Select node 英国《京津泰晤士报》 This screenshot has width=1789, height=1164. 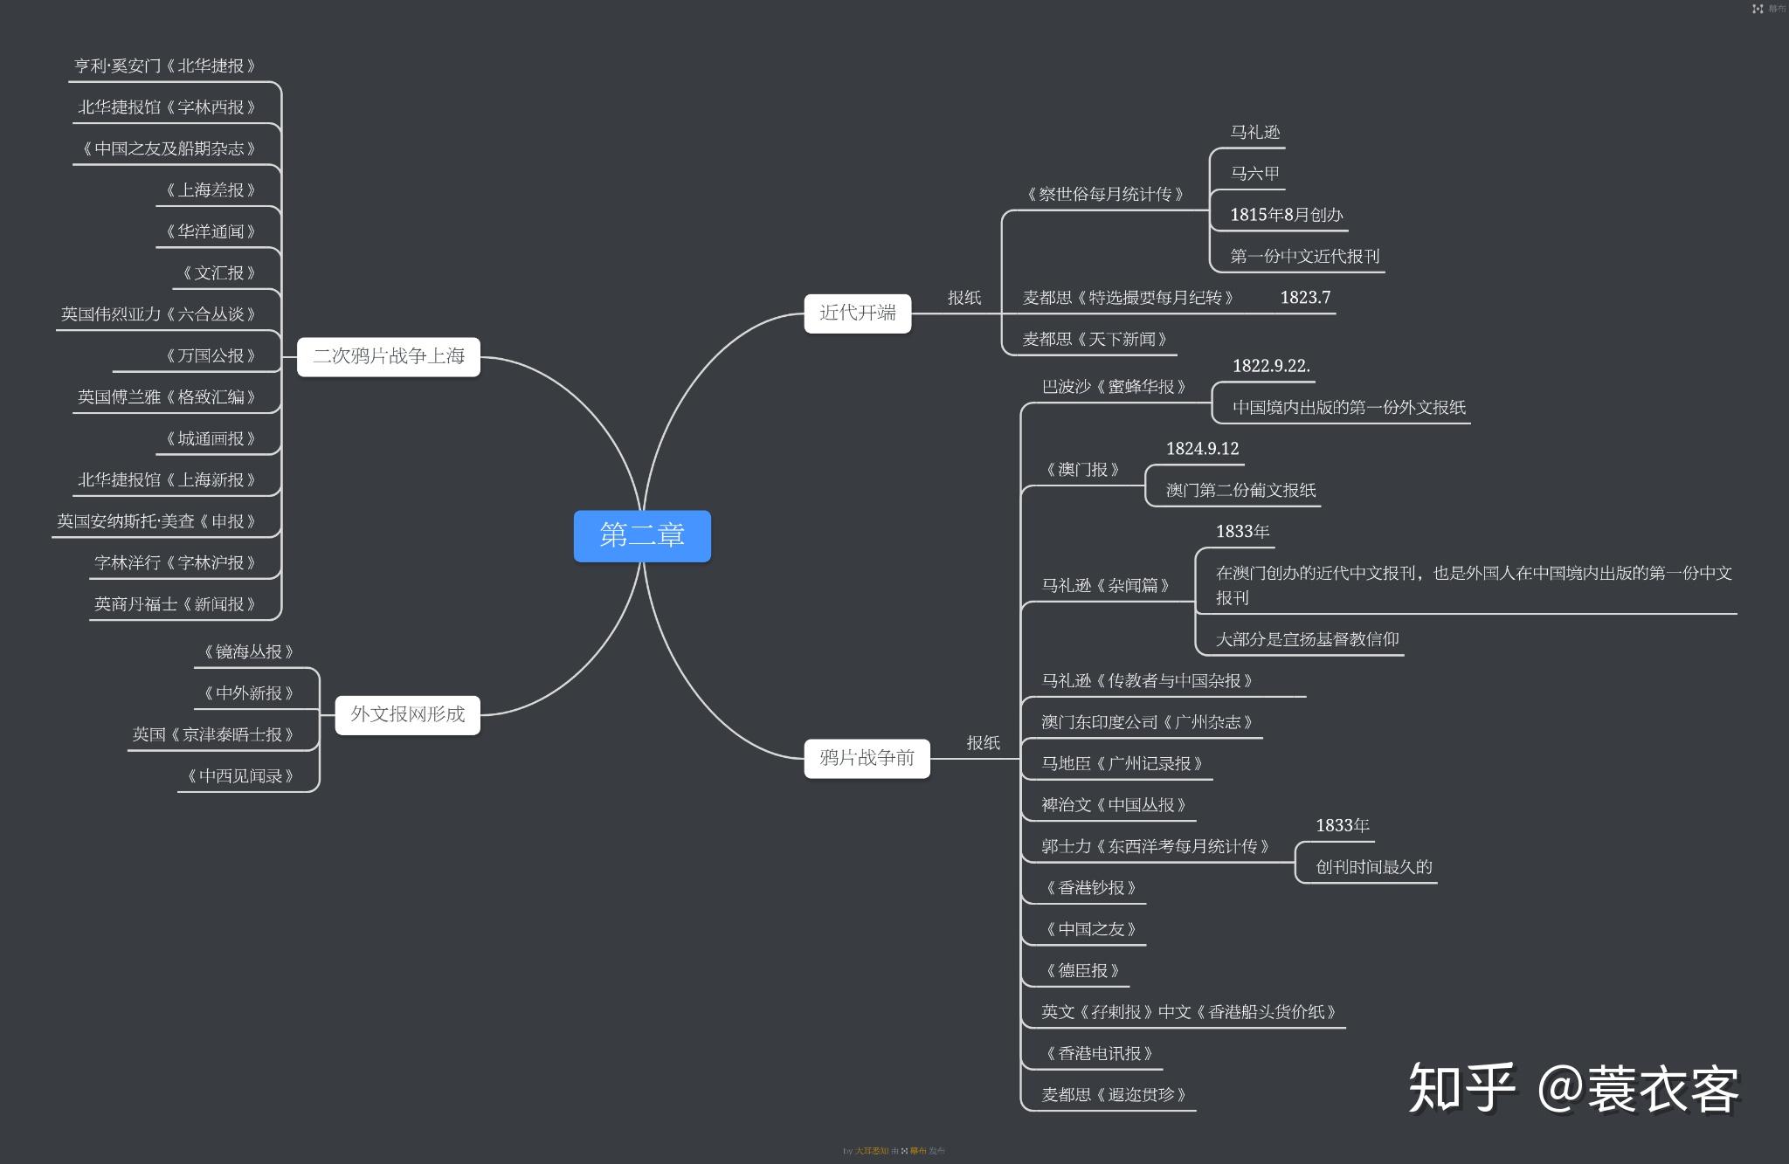[215, 735]
